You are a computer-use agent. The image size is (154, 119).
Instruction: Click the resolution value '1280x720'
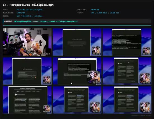click(x=21, y=13)
